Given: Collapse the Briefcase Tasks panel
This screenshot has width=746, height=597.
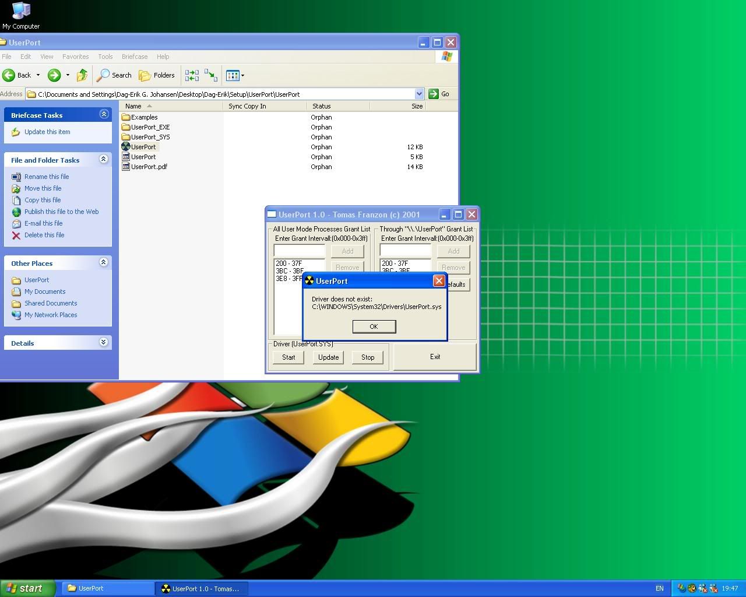Looking at the screenshot, I should (104, 114).
